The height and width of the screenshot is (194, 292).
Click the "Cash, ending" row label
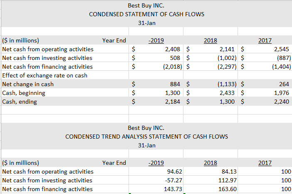coord(20,102)
